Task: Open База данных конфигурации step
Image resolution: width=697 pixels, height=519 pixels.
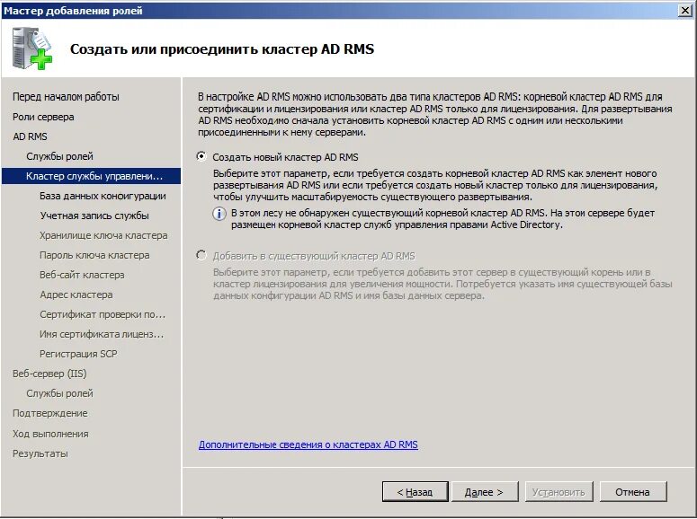Action: 103,196
